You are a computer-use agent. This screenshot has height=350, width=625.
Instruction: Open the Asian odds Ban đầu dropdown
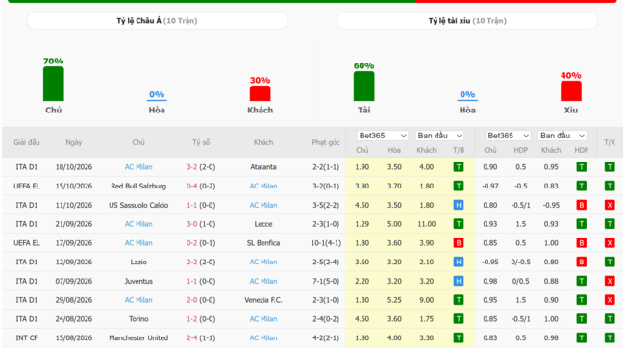coord(439,136)
